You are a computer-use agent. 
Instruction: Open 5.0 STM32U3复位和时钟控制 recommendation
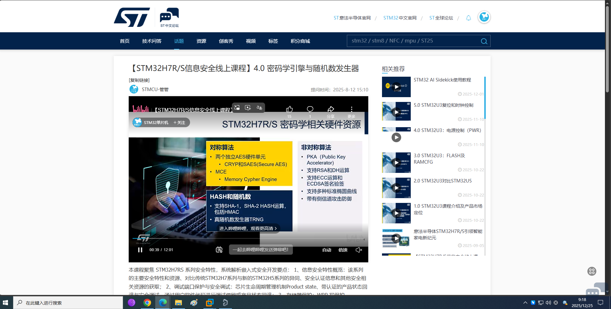pos(443,105)
